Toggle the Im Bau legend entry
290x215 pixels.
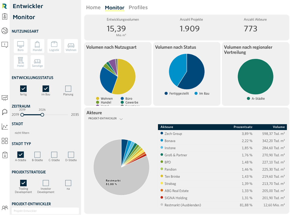coord(202,94)
